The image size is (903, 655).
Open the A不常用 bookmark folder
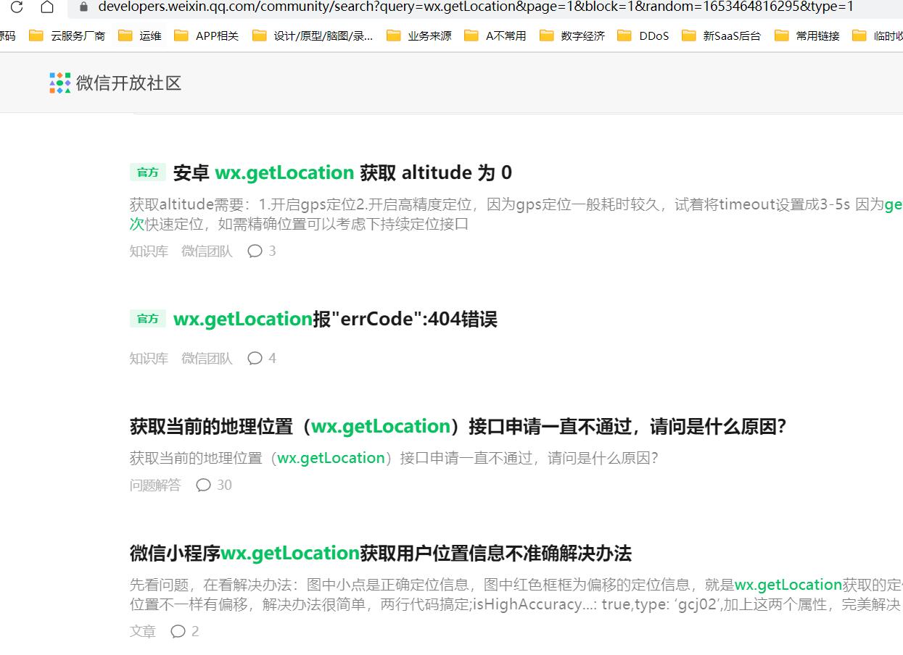[495, 36]
